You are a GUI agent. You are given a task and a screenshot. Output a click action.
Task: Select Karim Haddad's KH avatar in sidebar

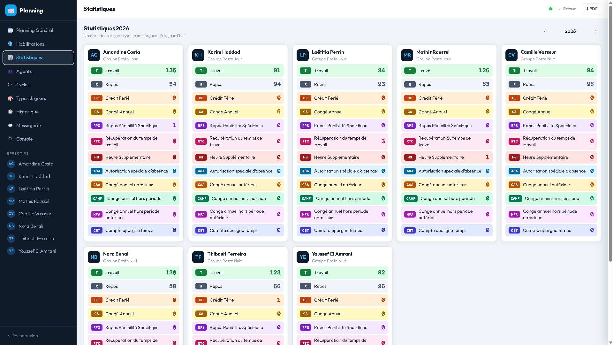click(11, 176)
